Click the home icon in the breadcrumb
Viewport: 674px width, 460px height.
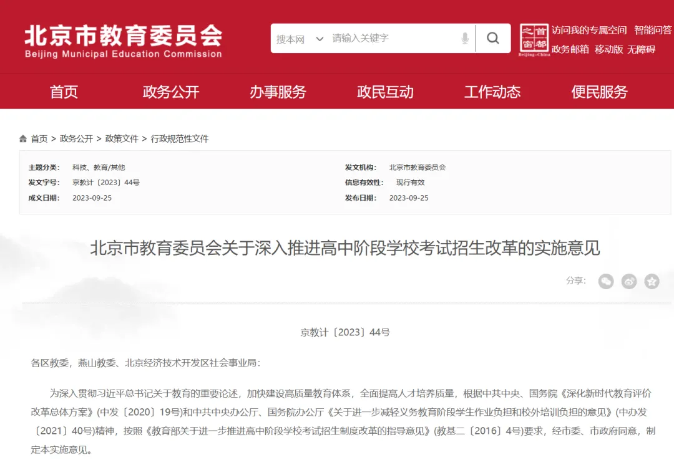[x=23, y=138]
